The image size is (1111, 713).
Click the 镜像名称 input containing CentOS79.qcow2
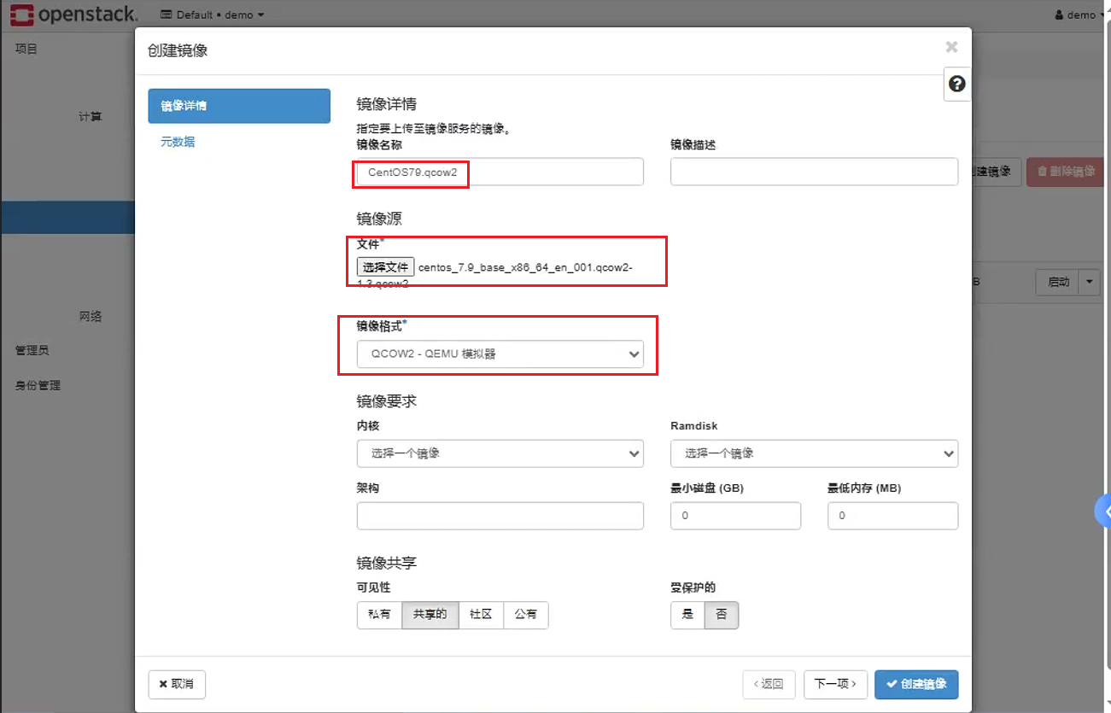[x=500, y=172]
